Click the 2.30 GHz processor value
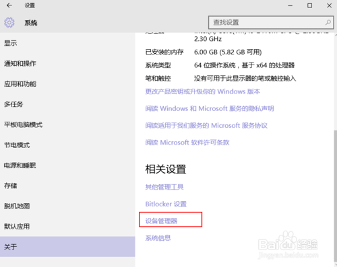Screen dimensions: 337x267 point(208,39)
